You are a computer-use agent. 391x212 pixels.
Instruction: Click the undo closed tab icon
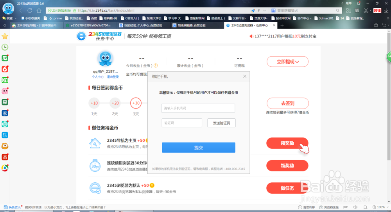pyautogui.click(x=384, y=25)
